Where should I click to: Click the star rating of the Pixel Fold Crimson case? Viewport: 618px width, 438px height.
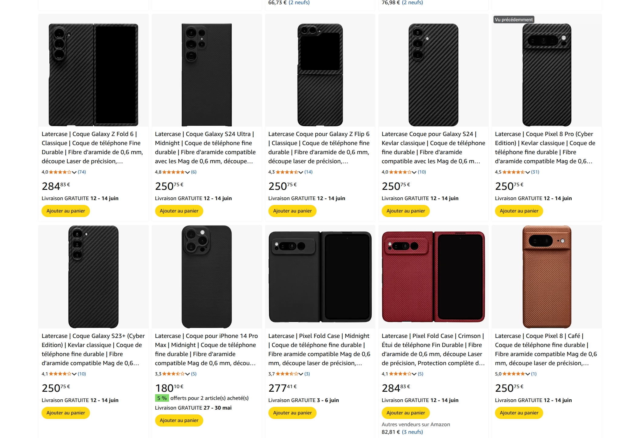(x=400, y=374)
